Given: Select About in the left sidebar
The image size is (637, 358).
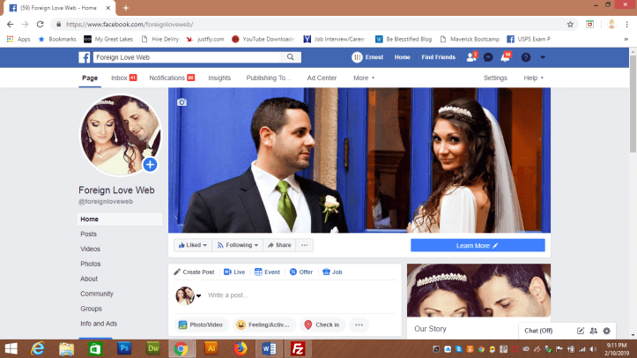Looking at the screenshot, I should pyautogui.click(x=89, y=279).
